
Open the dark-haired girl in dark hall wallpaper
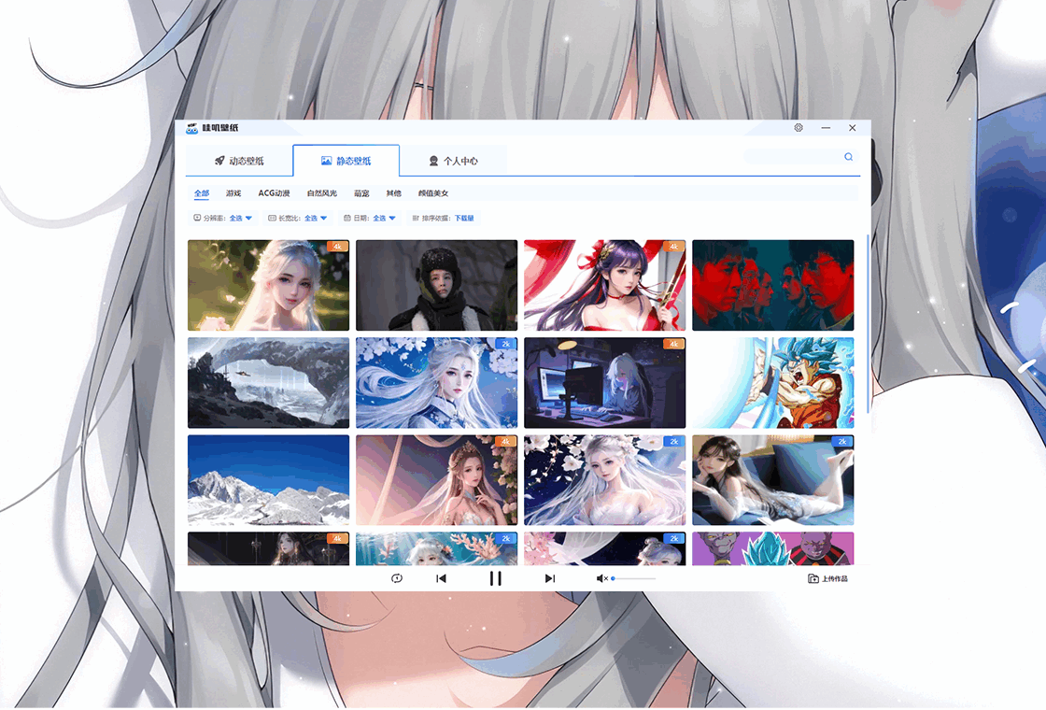coord(268,548)
